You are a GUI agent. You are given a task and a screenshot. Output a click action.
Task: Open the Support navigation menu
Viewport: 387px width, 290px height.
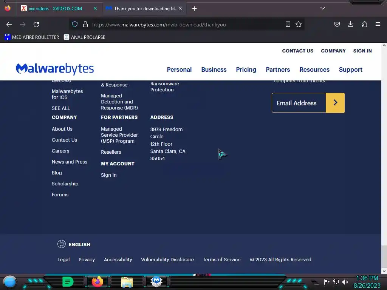coord(350,70)
